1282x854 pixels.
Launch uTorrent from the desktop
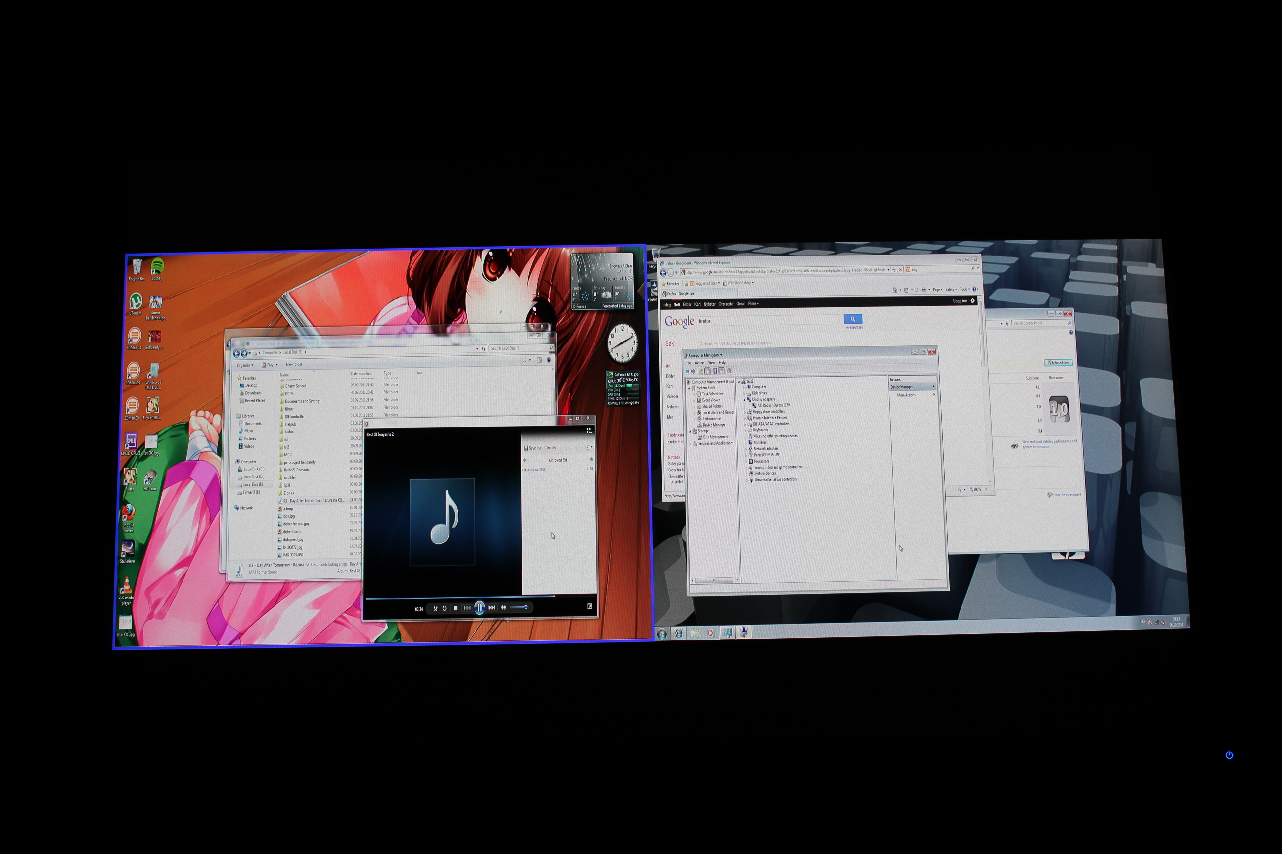[x=136, y=304]
